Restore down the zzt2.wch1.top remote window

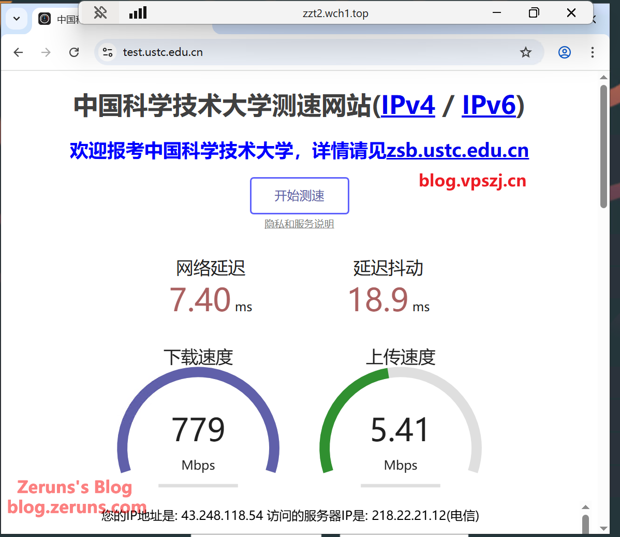pos(534,13)
